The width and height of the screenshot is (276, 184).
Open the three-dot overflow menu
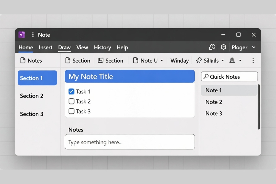pyautogui.click(x=253, y=60)
